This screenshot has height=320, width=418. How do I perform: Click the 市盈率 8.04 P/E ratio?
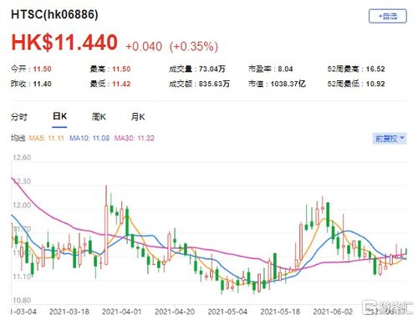click(x=271, y=69)
